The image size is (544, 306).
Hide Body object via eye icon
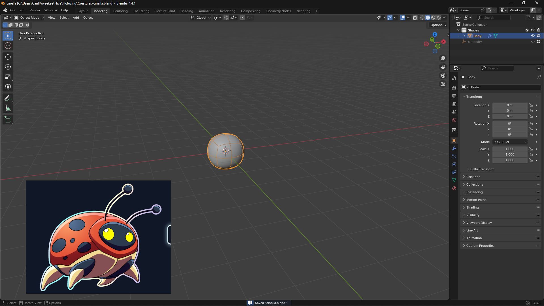pyautogui.click(x=533, y=36)
